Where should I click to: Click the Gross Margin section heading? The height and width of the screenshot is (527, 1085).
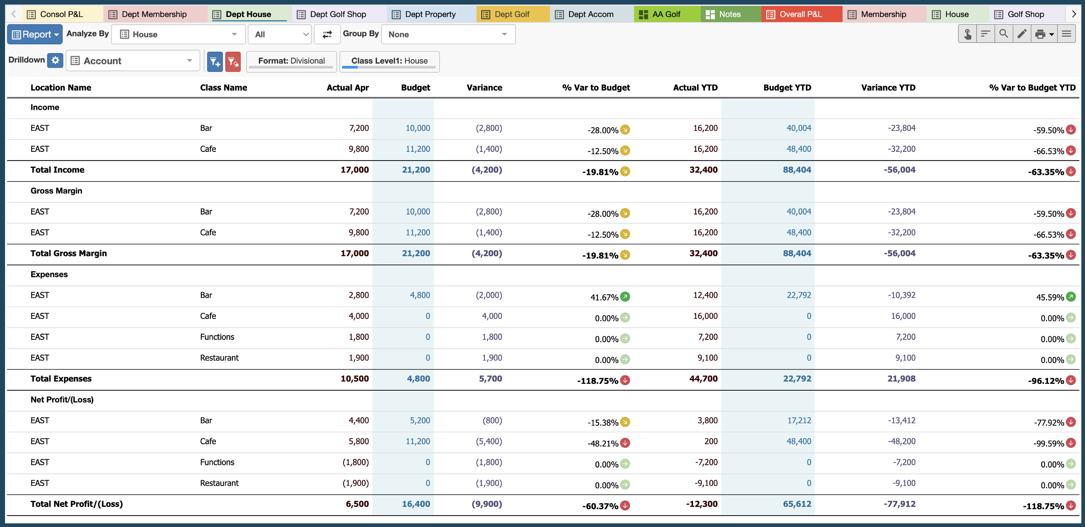point(56,191)
